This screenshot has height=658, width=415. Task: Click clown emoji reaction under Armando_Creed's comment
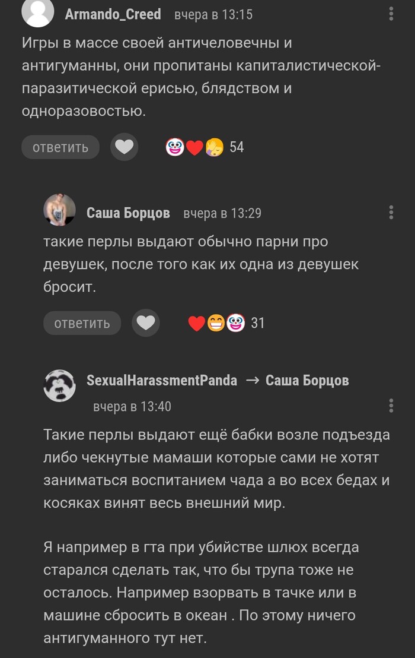pyautogui.click(x=175, y=147)
